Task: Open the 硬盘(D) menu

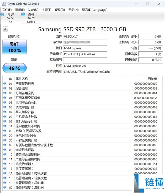Action: click(60, 10)
